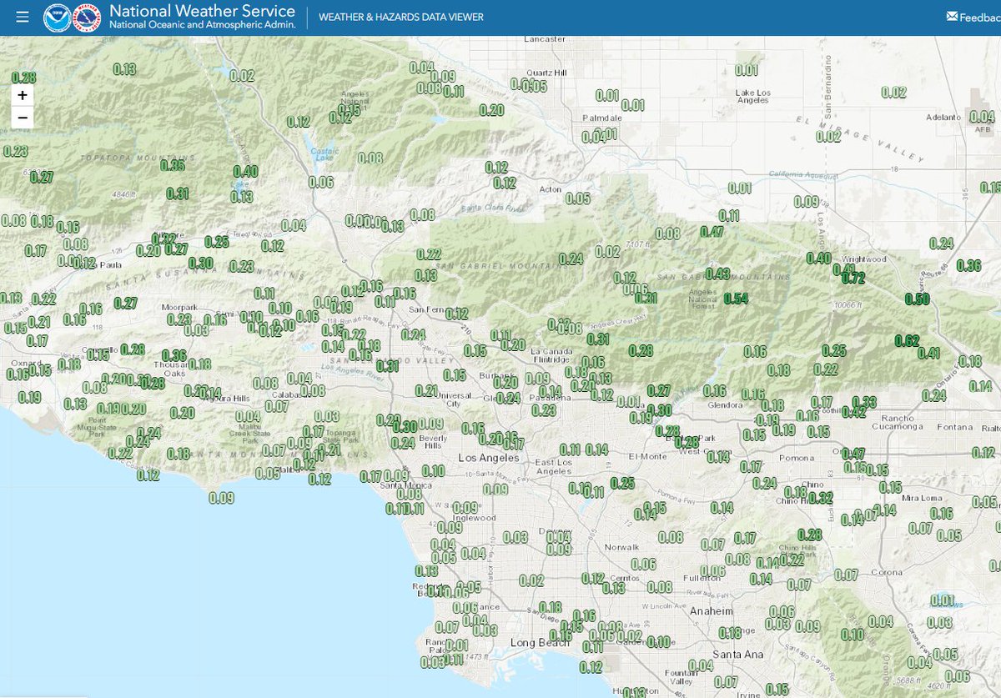Click the Long Beach city label
This screenshot has width=1001, height=698.
tap(541, 643)
